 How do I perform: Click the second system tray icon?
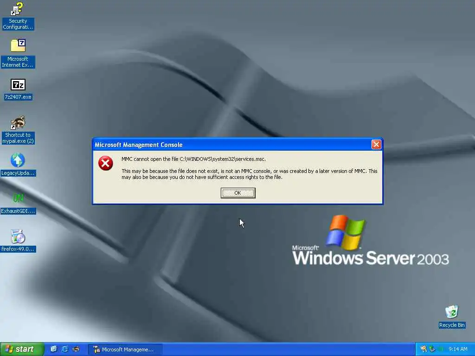coord(432,349)
